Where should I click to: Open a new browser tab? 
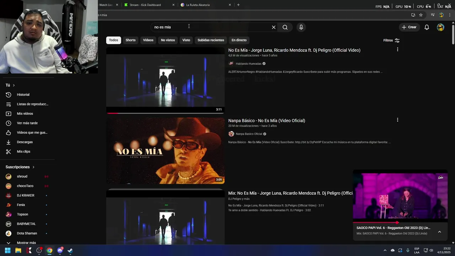(x=238, y=5)
